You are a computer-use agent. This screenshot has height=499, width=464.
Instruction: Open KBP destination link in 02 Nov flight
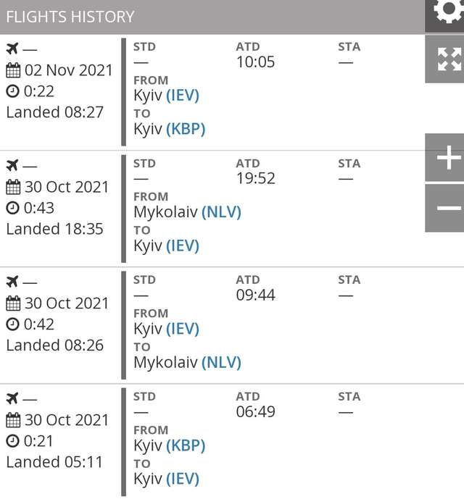point(186,129)
